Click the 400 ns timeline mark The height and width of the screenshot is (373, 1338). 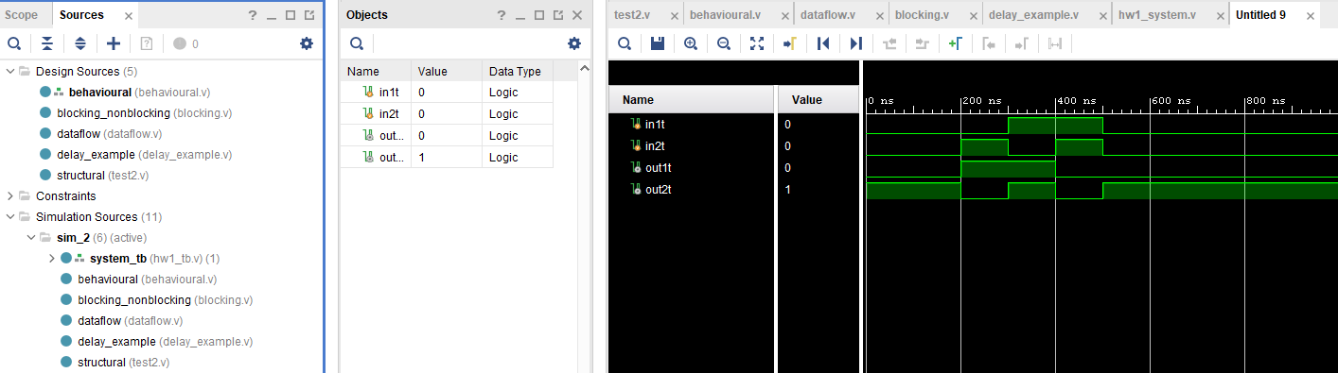(1077, 100)
